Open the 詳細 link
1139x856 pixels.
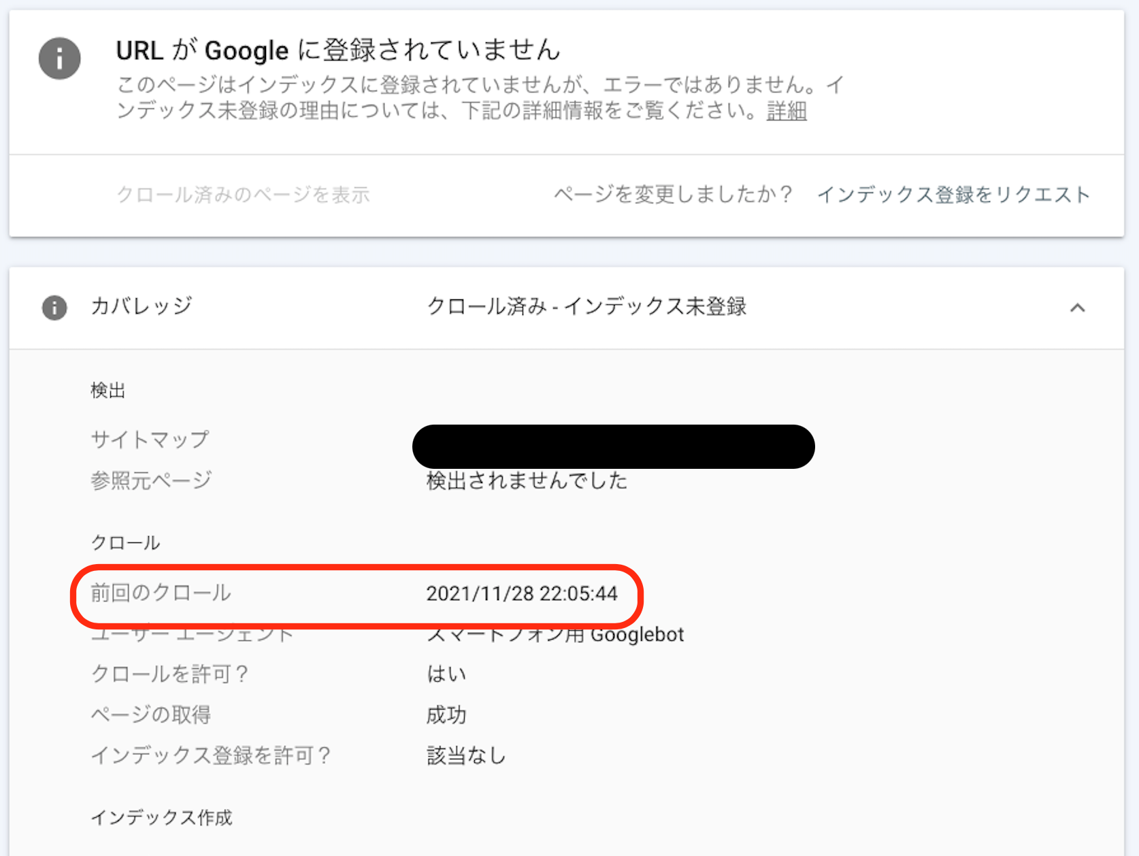(787, 110)
